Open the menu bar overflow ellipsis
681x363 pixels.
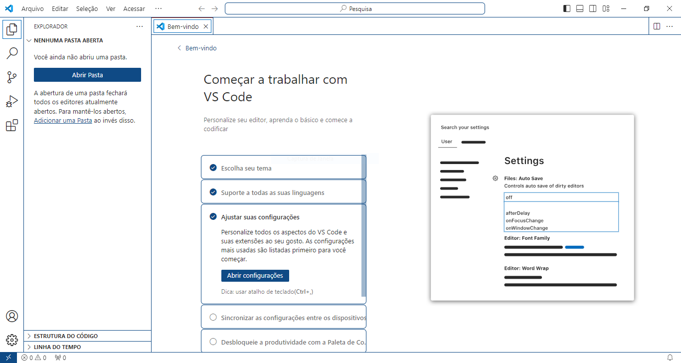[x=159, y=8]
